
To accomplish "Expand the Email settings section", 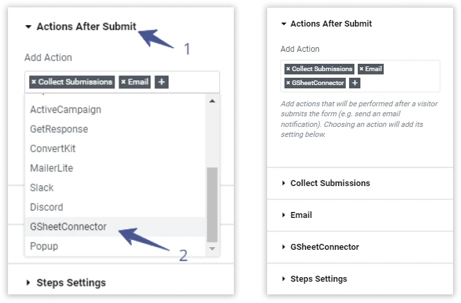I will coord(300,215).
